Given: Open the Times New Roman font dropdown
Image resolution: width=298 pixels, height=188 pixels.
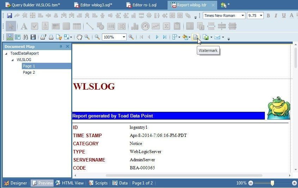Looking at the screenshot, I should (x=243, y=16).
